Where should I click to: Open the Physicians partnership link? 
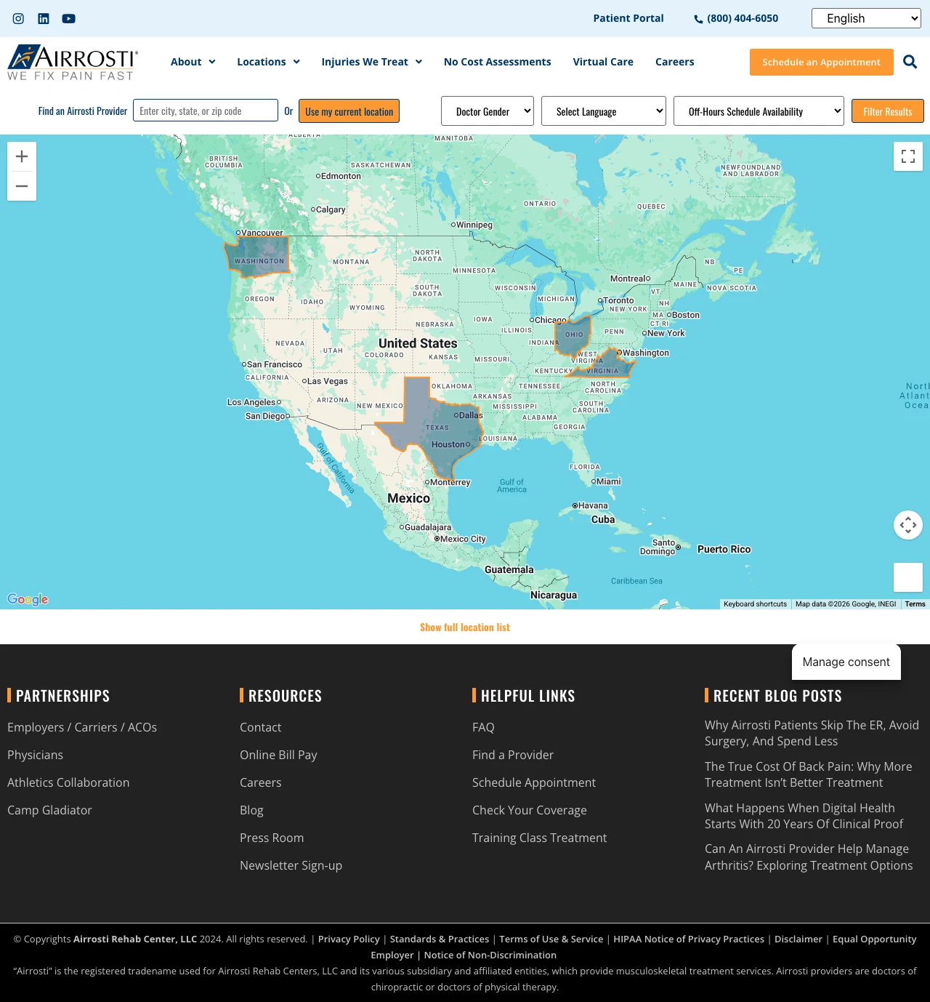(x=35, y=755)
